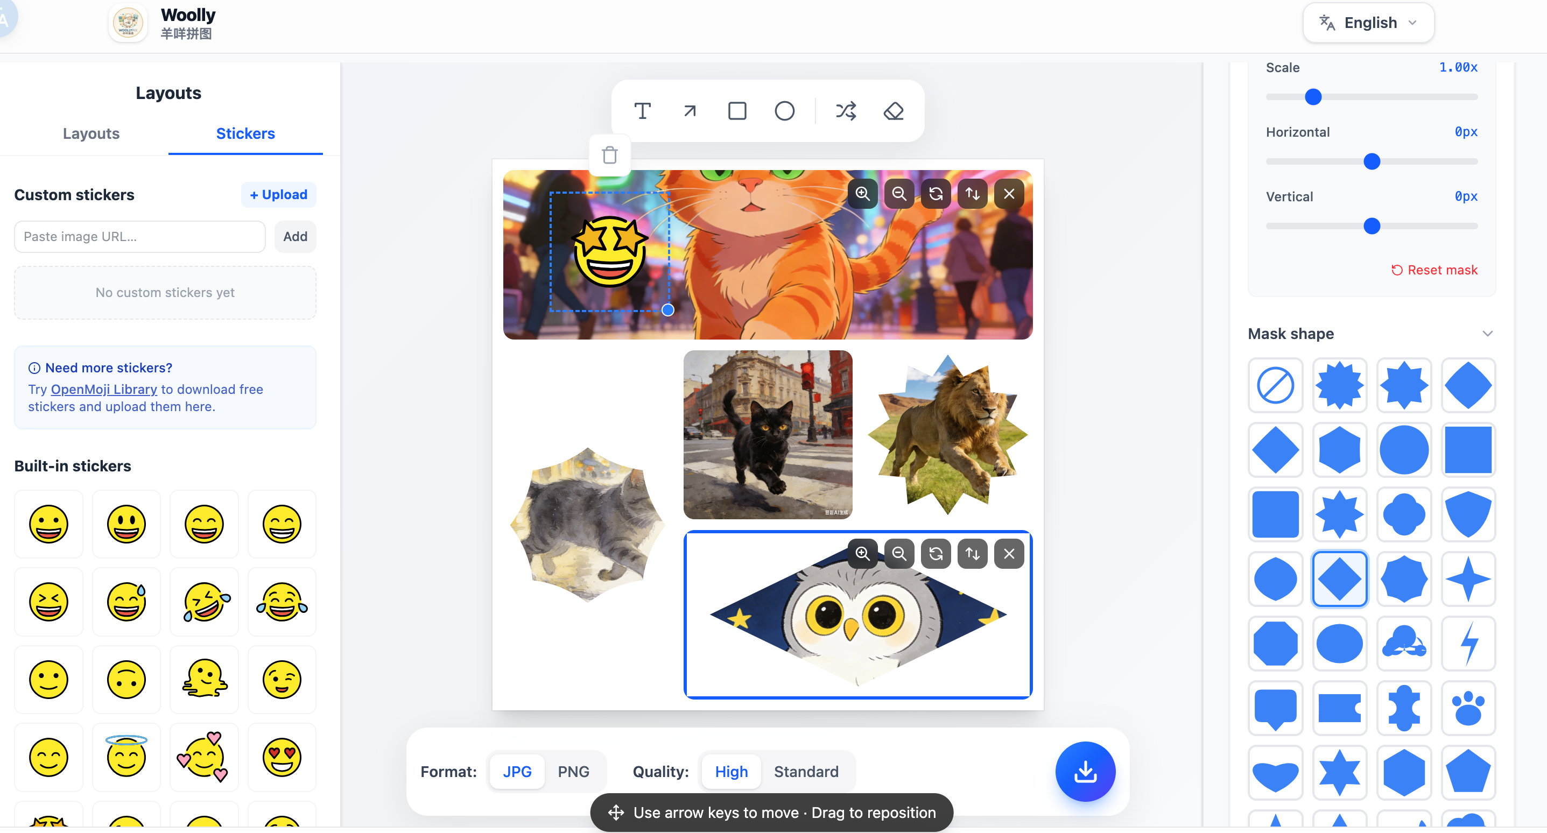Click the + Upload button
Image resolution: width=1547 pixels, height=833 pixels.
(279, 195)
